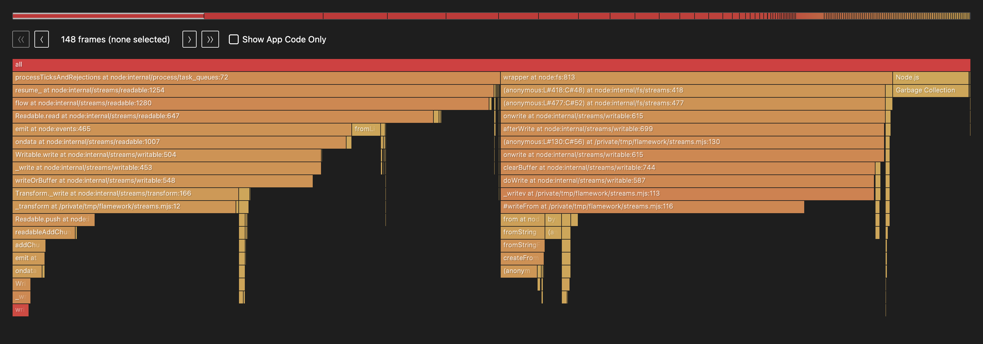
Task: Select Writable.write at writable:504 frame
Action: point(167,155)
